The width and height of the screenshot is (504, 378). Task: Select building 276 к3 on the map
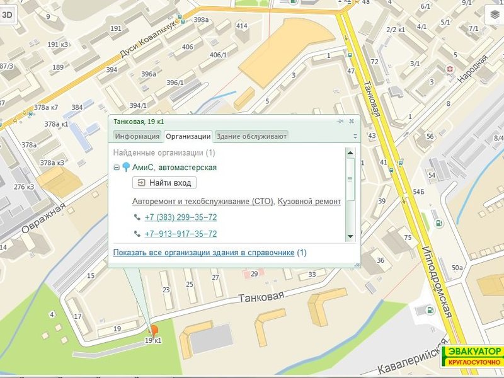pyautogui.click(x=24, y=186)
